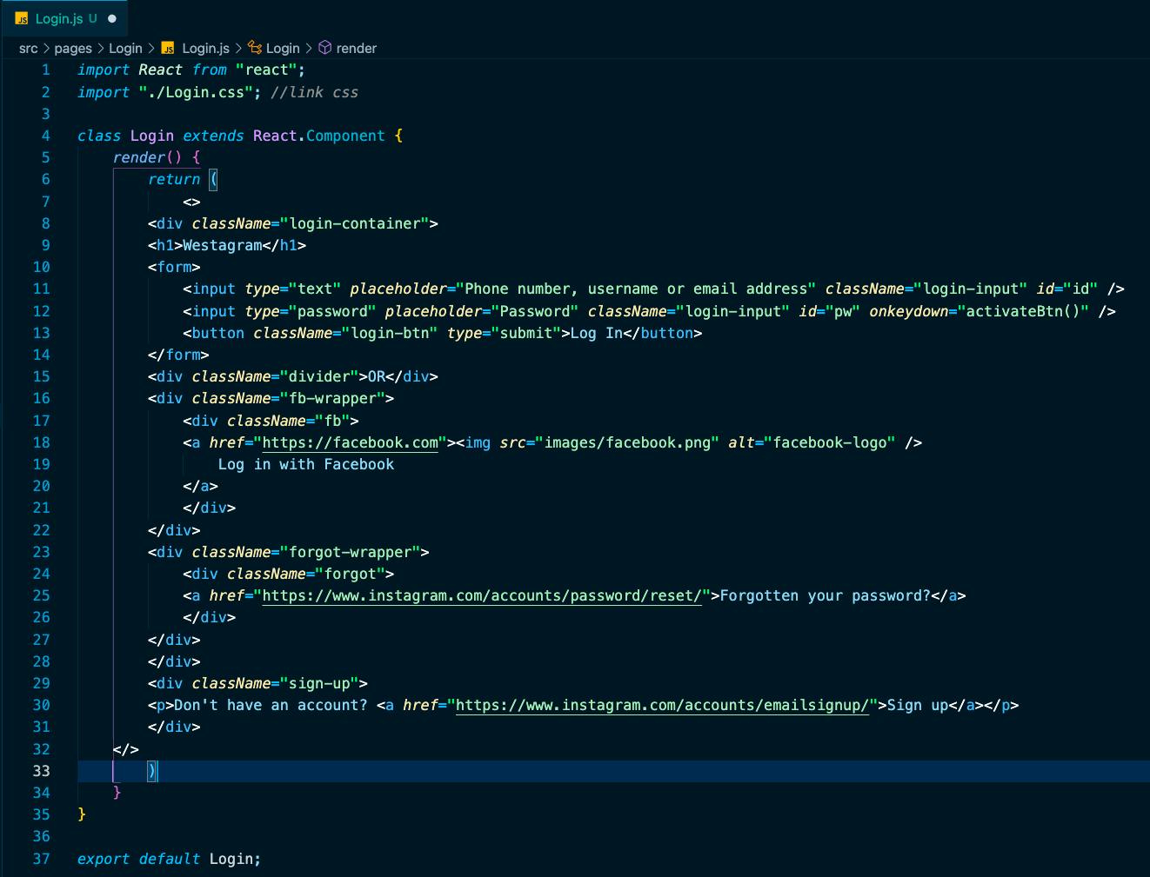Click the "fb-wrapper" className value
The height and width of the screenshot is (877, 1150).
[x=332, y=398]
